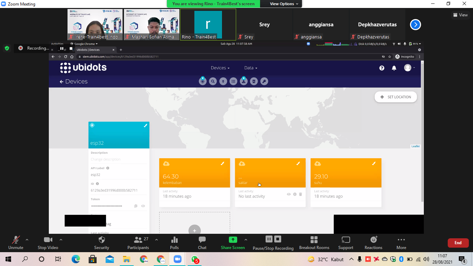
Task: Delete the saklar variable via trash icon
Action: 301,194
